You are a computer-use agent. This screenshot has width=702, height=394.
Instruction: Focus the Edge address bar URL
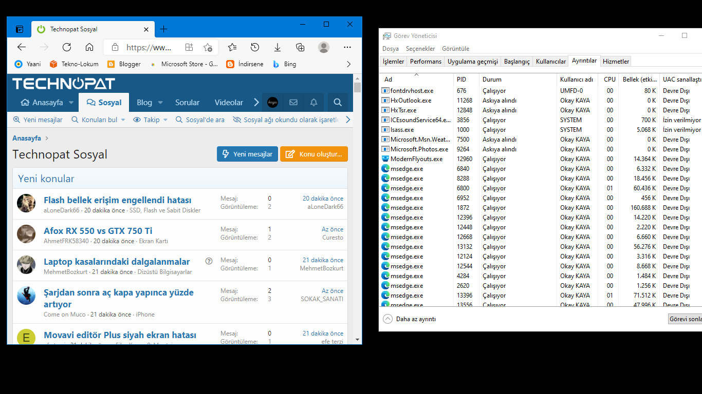tap(149, 47)
